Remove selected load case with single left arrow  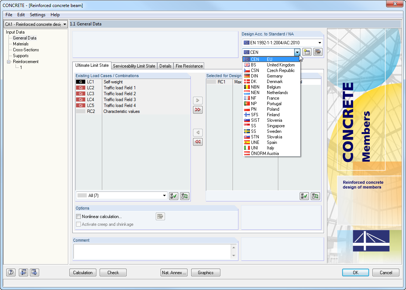point(198,132)
